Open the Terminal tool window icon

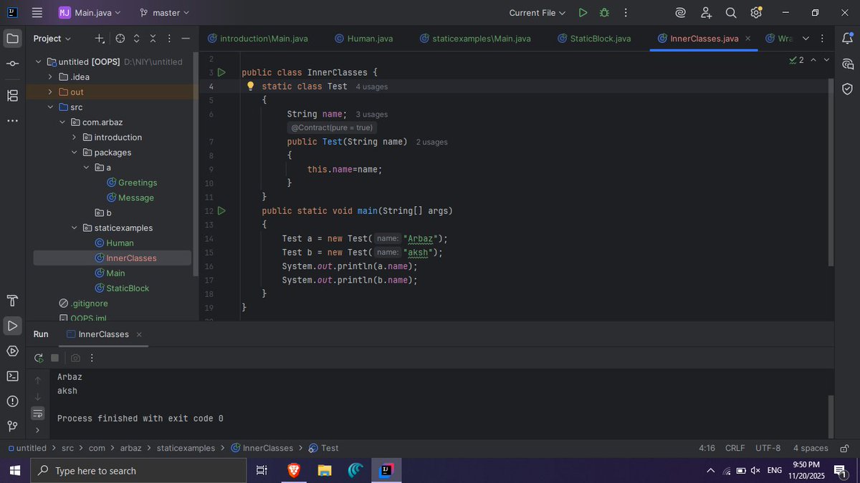[11, 376]
